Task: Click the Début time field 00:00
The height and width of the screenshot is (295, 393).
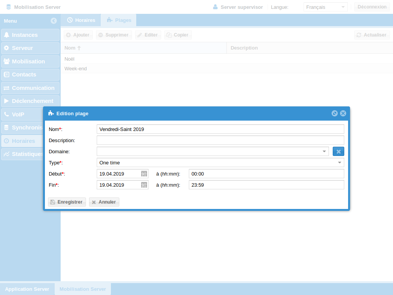Action: pyautogui.click(x=266, y=174)
